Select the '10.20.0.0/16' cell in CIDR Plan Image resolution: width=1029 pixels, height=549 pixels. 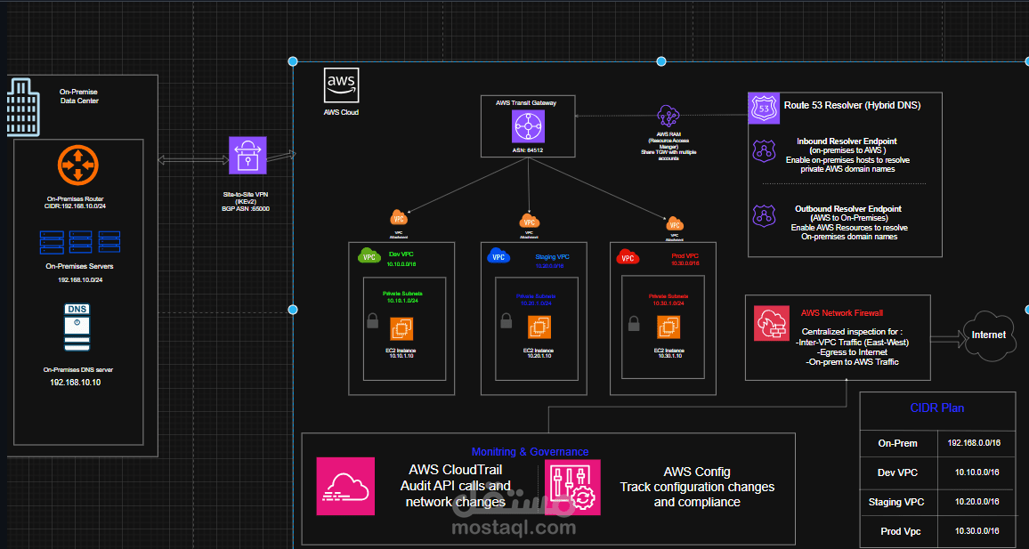pyautogui.click(x=977, y=502)
